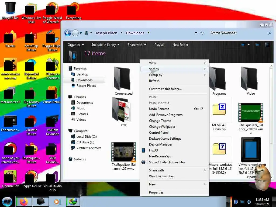Click the Start orb on taskbar

[7, 202]
